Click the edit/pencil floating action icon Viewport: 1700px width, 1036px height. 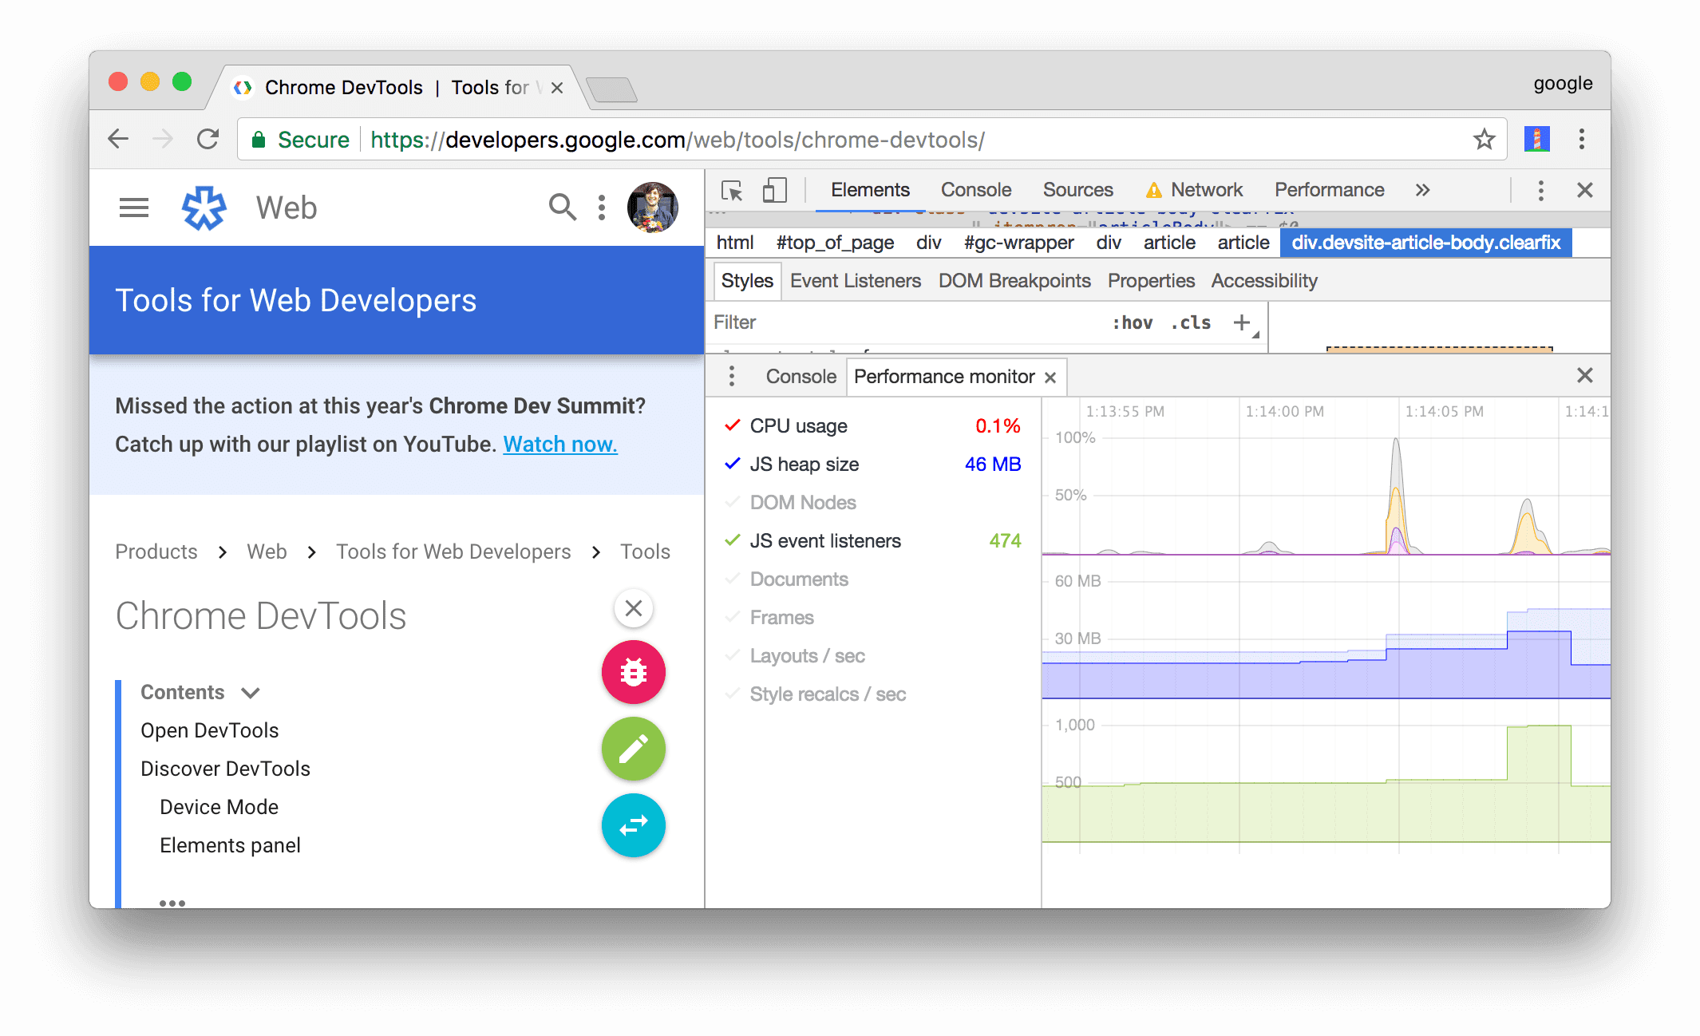point(633,750)
